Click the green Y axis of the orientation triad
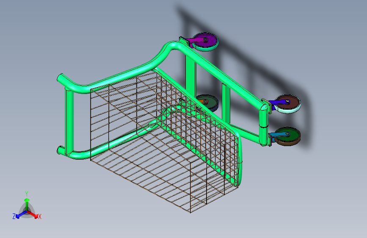Image resolution: width=367 pixels, height=238 pixels. (27, 204)
